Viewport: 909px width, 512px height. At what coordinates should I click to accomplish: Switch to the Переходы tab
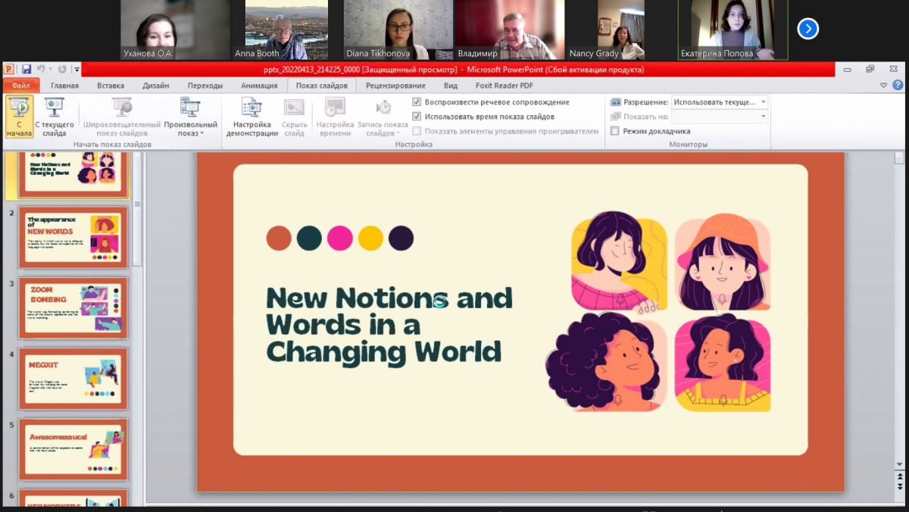click(x=205, y=86)
